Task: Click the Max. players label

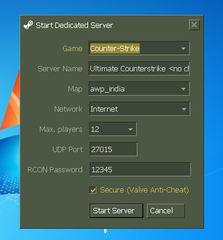Action: point(61,130)
